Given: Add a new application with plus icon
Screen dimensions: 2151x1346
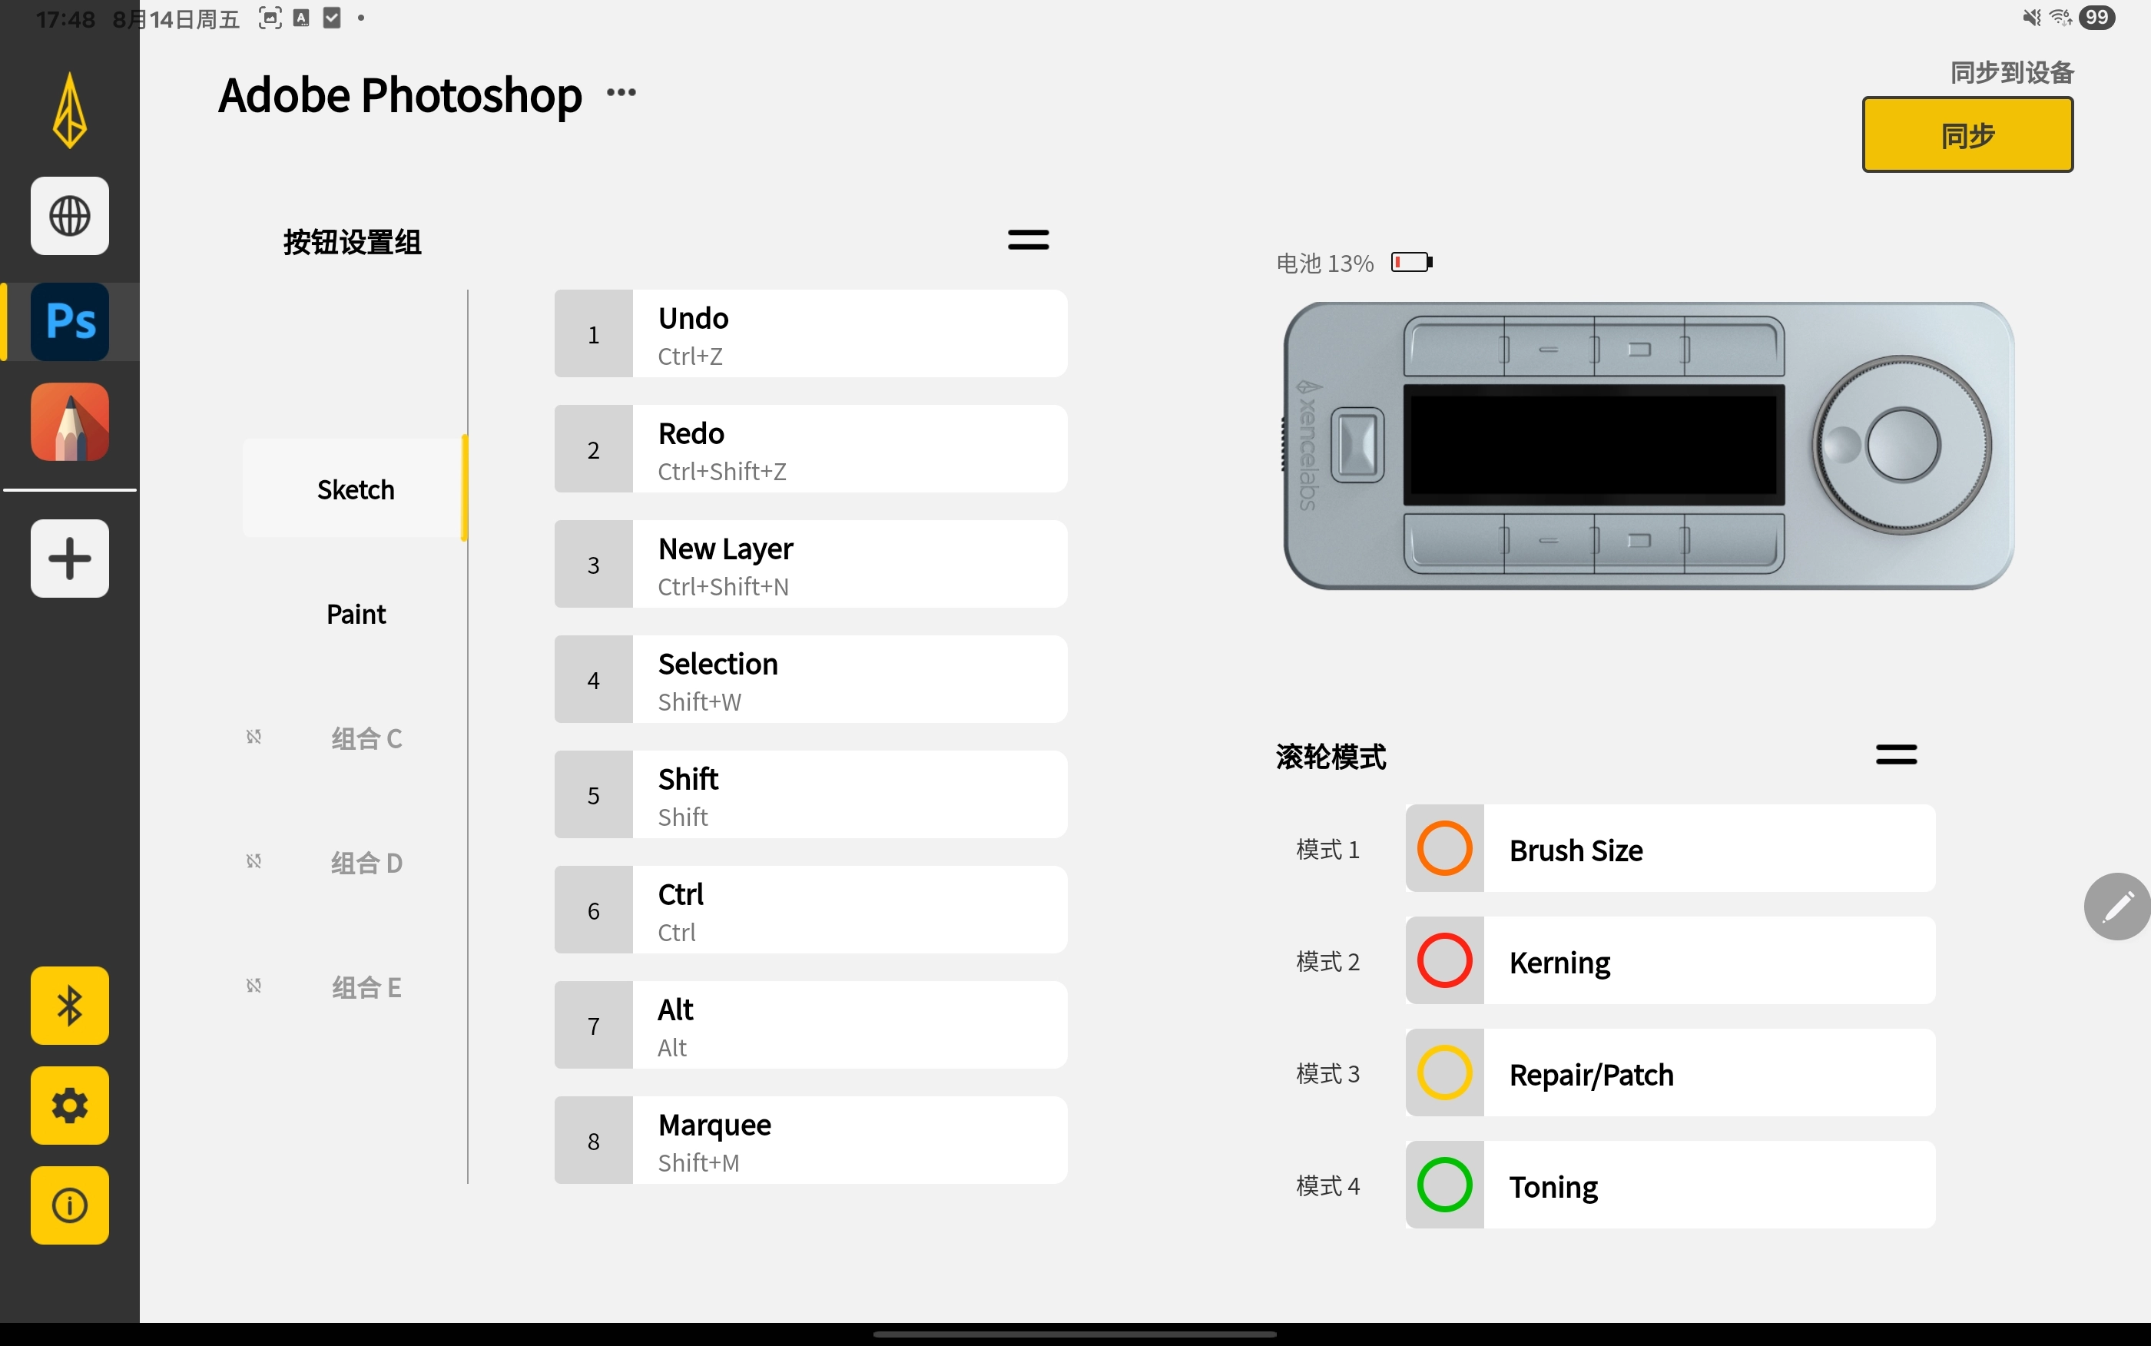Looking at the screenshot, I should [69, 559].
